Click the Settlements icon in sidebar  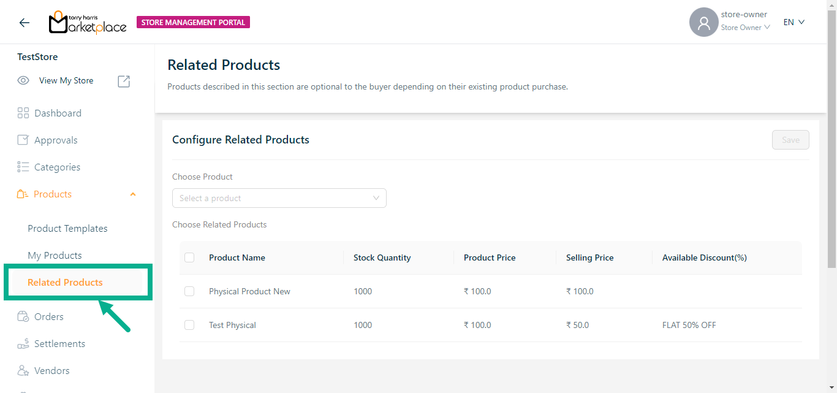pyautogui.click(x=23, y=344)
